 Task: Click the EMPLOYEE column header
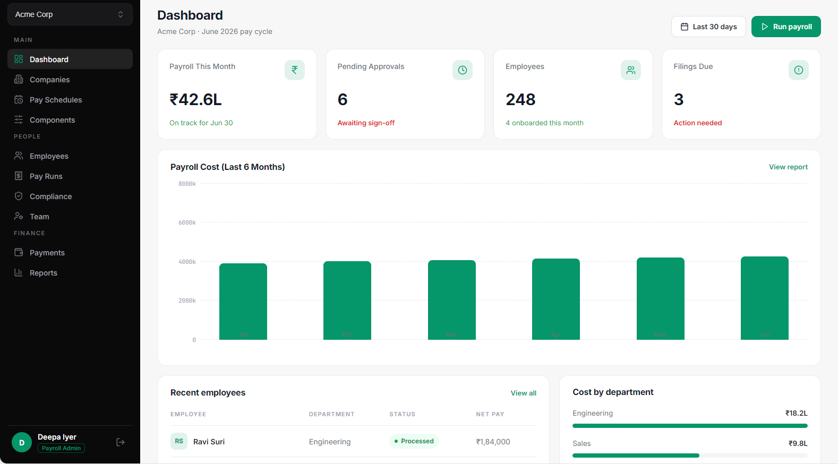pyautogui.click(x=188, y=414)
